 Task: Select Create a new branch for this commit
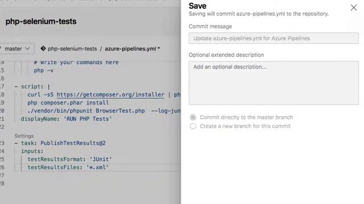[x=193, y=126]
